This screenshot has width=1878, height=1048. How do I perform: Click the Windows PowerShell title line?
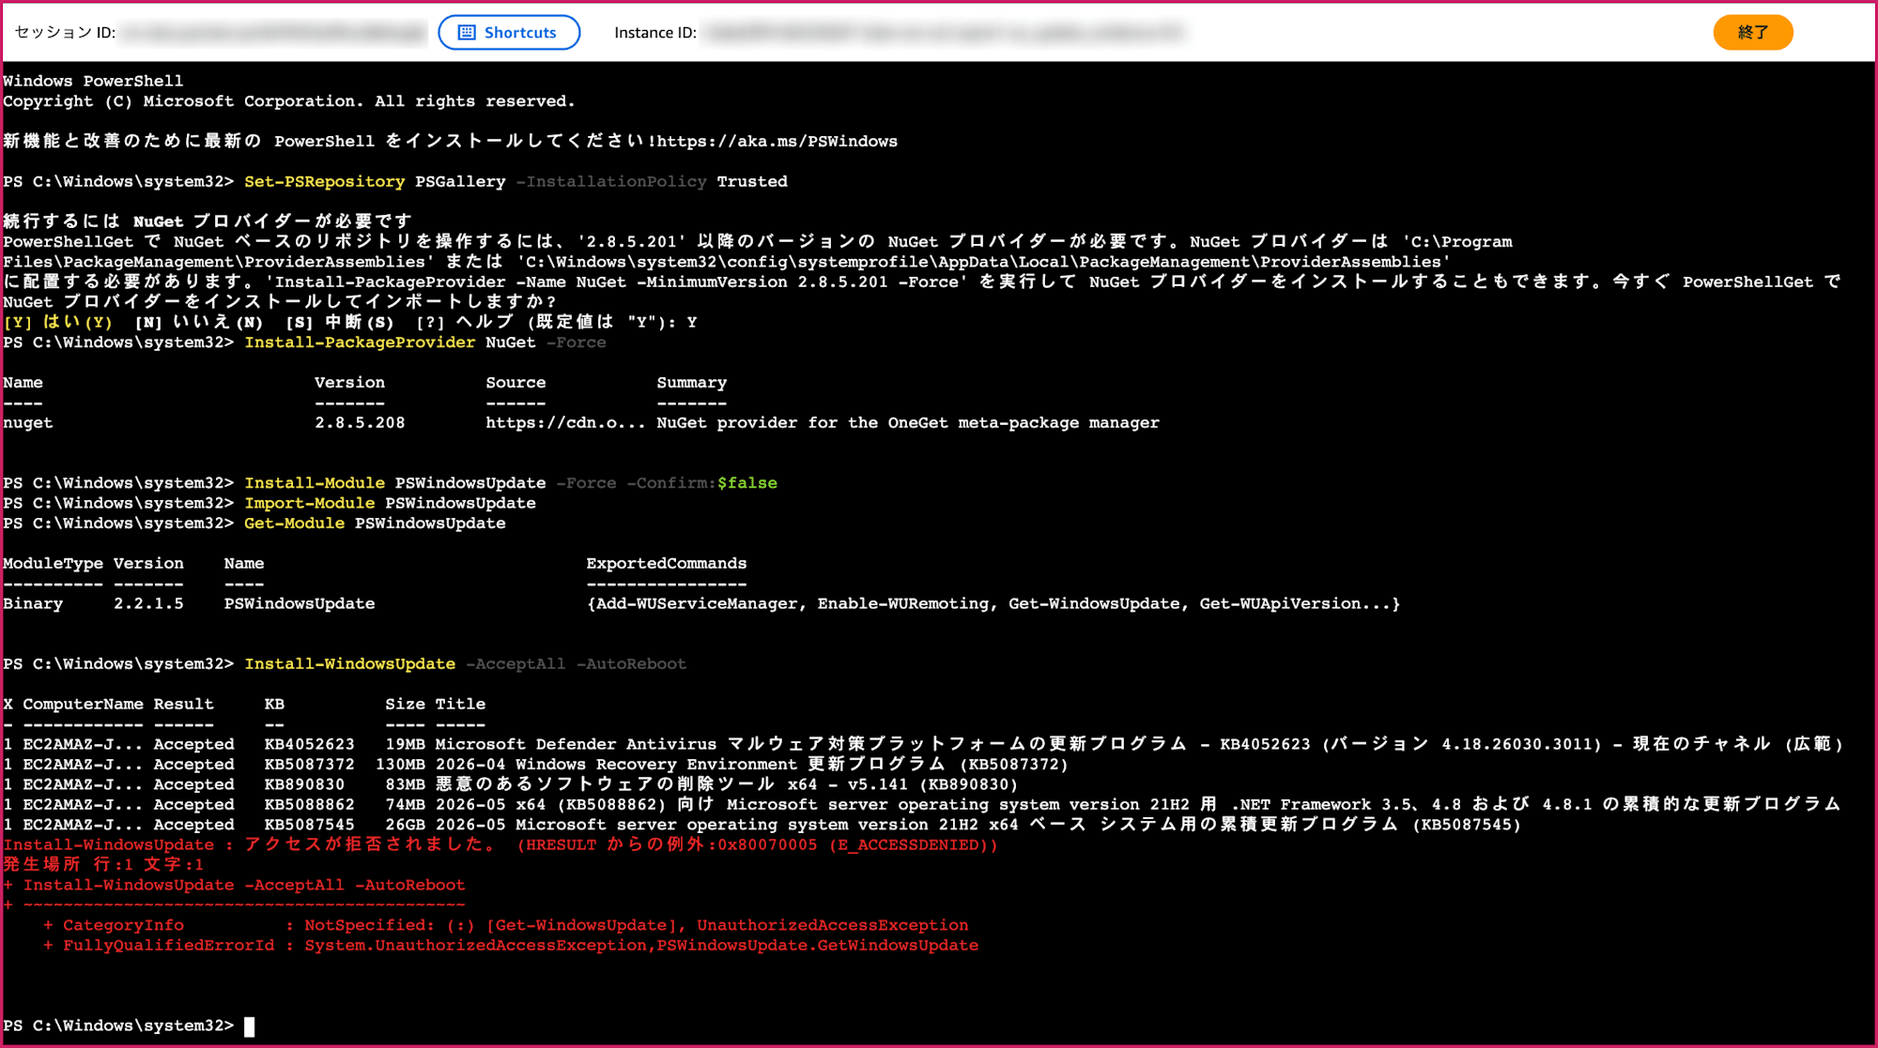(93, 81)
